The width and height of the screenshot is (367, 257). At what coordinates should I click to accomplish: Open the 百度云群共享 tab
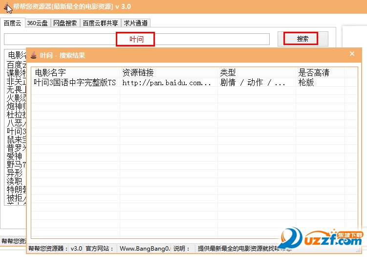pyautogui.click(x=100, y=23)
